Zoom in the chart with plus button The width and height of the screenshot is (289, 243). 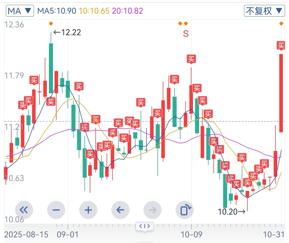[x=88, y=210]
